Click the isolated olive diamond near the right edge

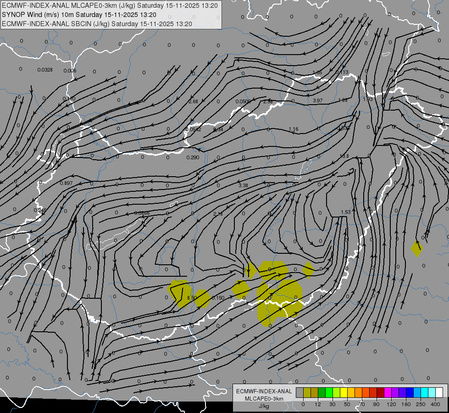point(417,248)
